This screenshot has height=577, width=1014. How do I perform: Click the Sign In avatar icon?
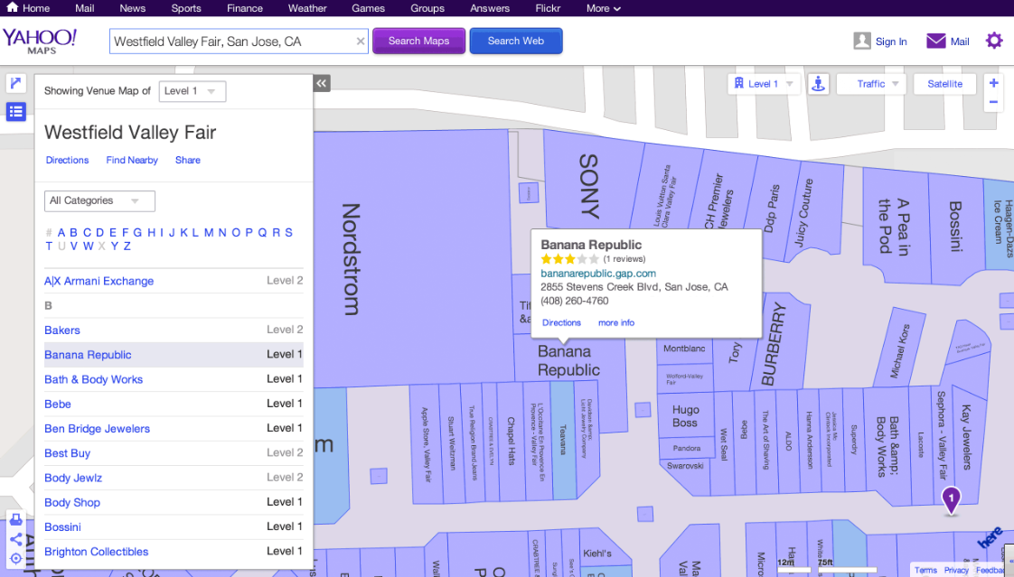pyautogui.click(x=862, y=41)
